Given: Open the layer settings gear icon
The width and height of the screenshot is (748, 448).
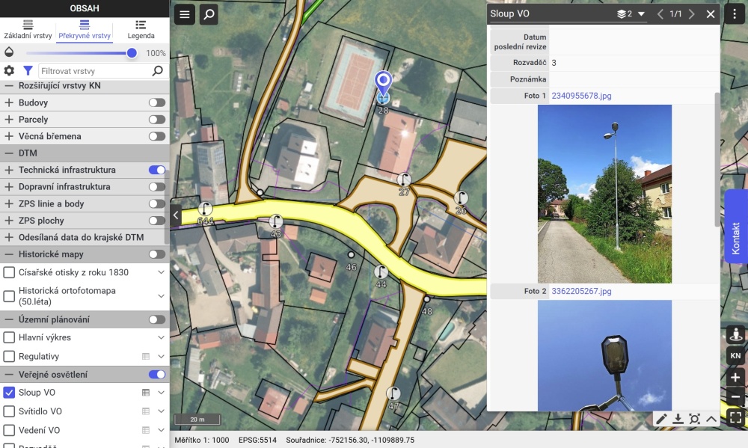Looking at the screenshot, I should point(9,70).
